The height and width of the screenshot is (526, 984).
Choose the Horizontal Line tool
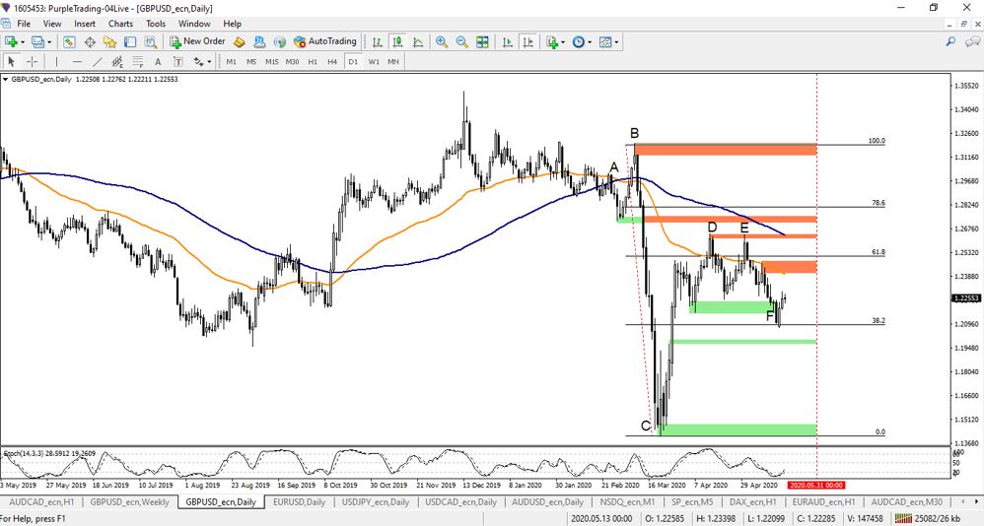[x=77, y=61]
